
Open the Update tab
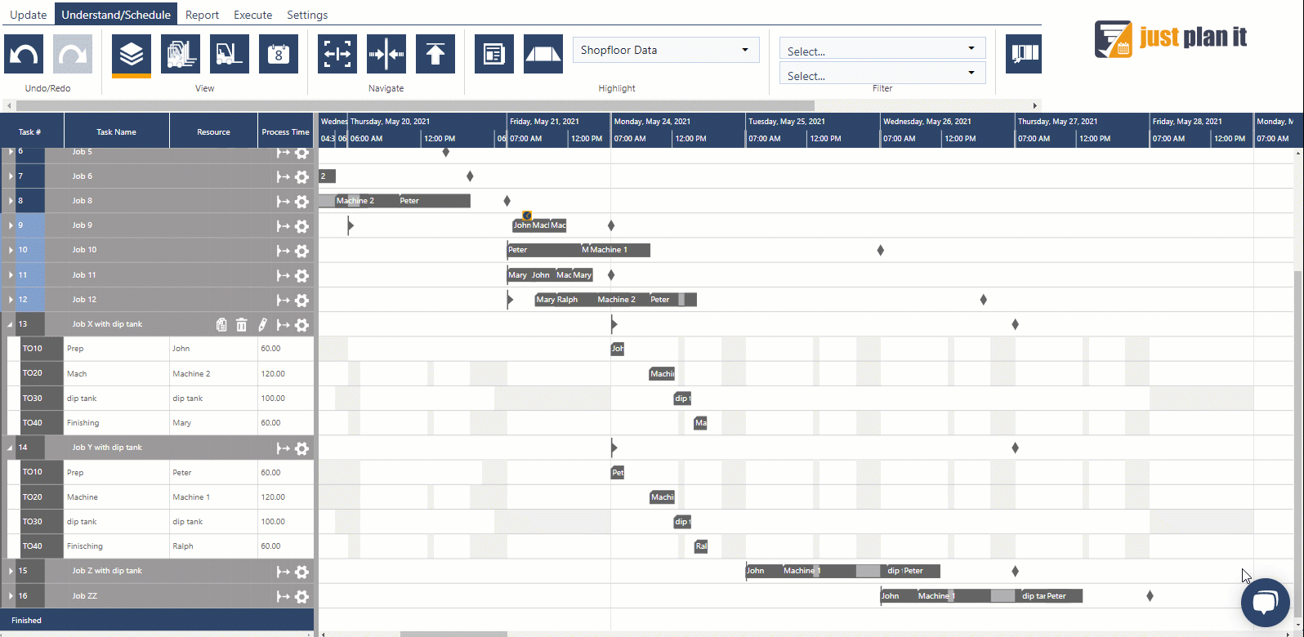[28, 15]
